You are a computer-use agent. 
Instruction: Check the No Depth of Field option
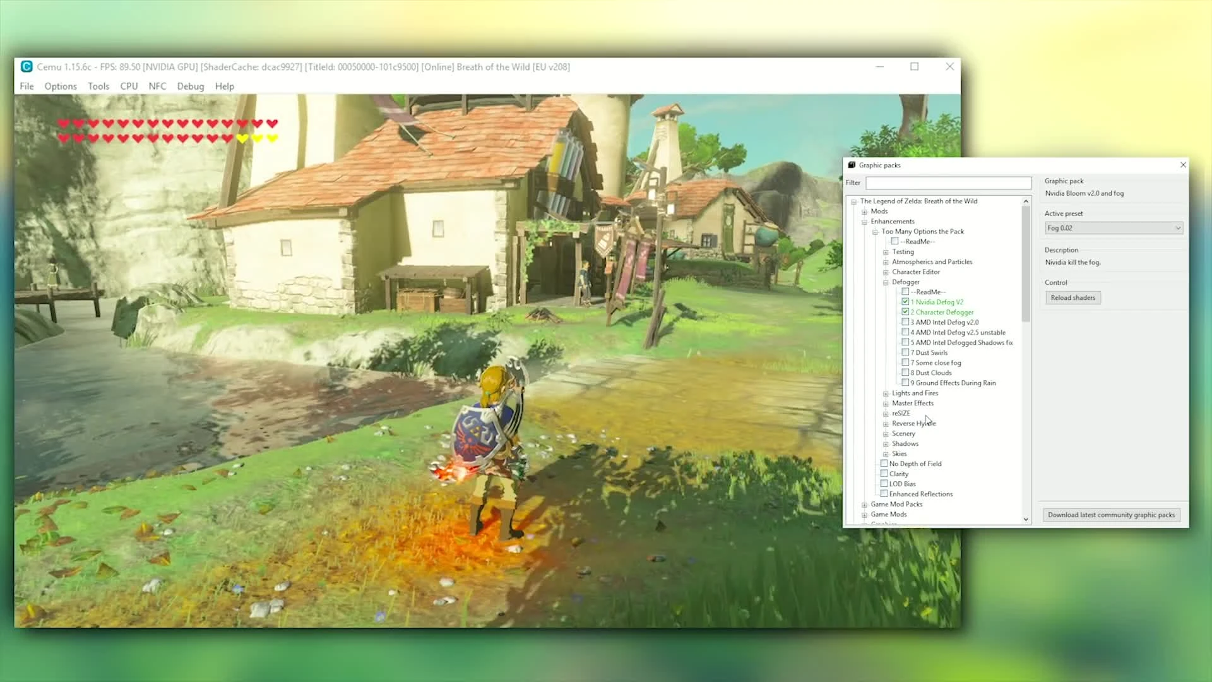[x=884, y=463]
